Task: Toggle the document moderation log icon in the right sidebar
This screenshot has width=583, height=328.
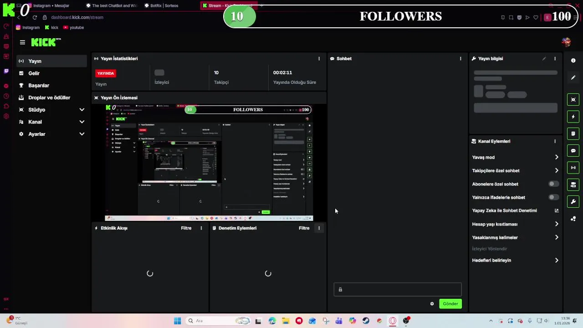Action: coord(573,133)
